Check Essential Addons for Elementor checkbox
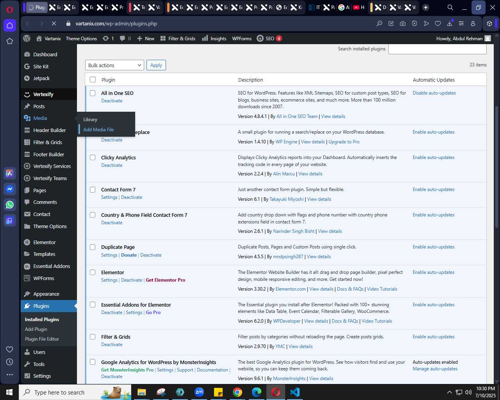This screenshot has height=400, width=500. click(93, 305)
